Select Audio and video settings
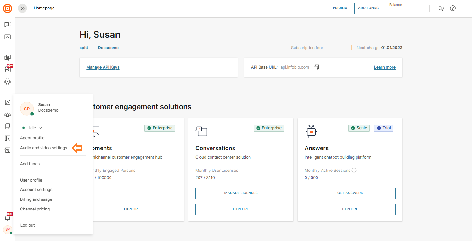The width and height of the screenshot is (472, 241). [x=43, y=148]
